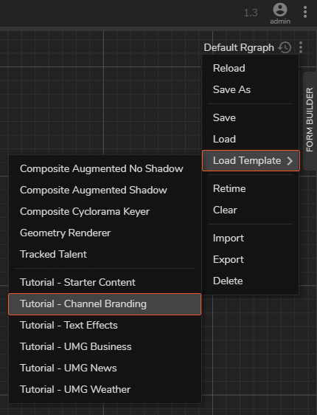Click the Import menu item
The image size is (317, 415).
pos(251,239)
